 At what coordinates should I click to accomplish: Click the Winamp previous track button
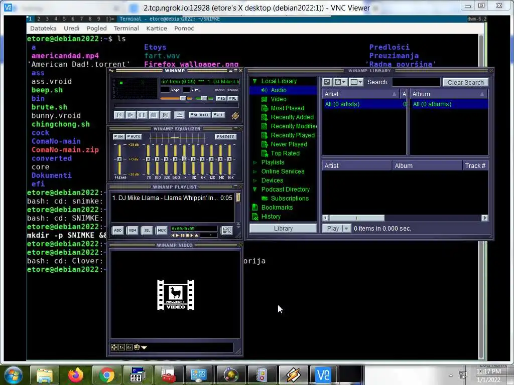pyautogui.click(x=119, y=115)
